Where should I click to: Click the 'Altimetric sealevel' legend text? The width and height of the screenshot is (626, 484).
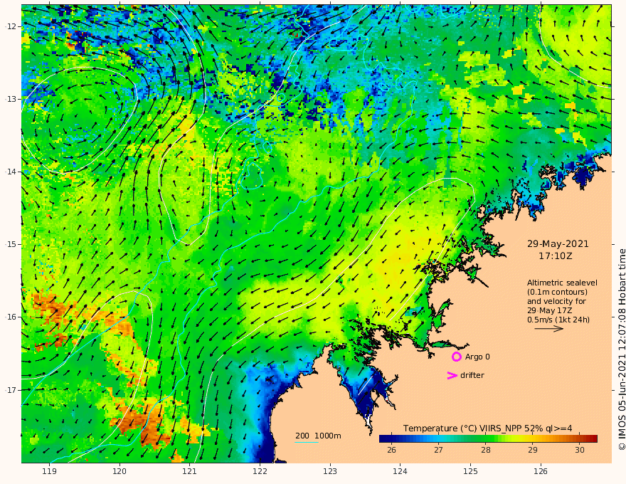pos(562,283)
